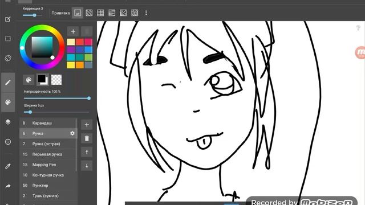Add a new color to palette
The height and width of the screenshot is (205, 365).
73,31
